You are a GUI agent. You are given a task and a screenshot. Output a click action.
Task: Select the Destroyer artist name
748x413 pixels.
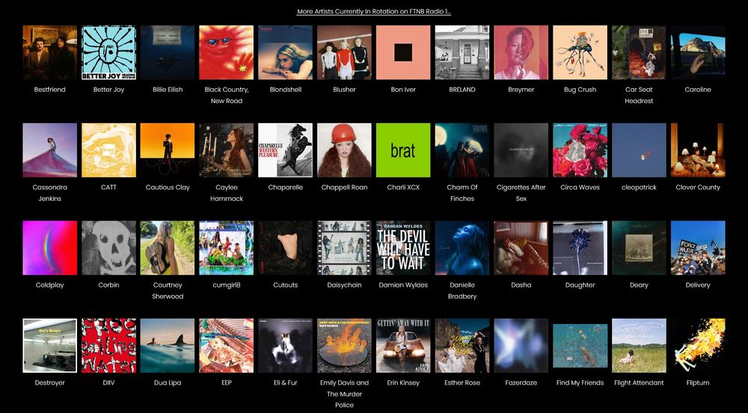tap(49, 382)
